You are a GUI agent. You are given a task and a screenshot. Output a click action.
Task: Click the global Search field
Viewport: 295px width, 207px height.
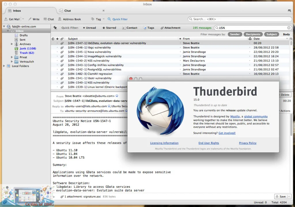tap(240, 19)
